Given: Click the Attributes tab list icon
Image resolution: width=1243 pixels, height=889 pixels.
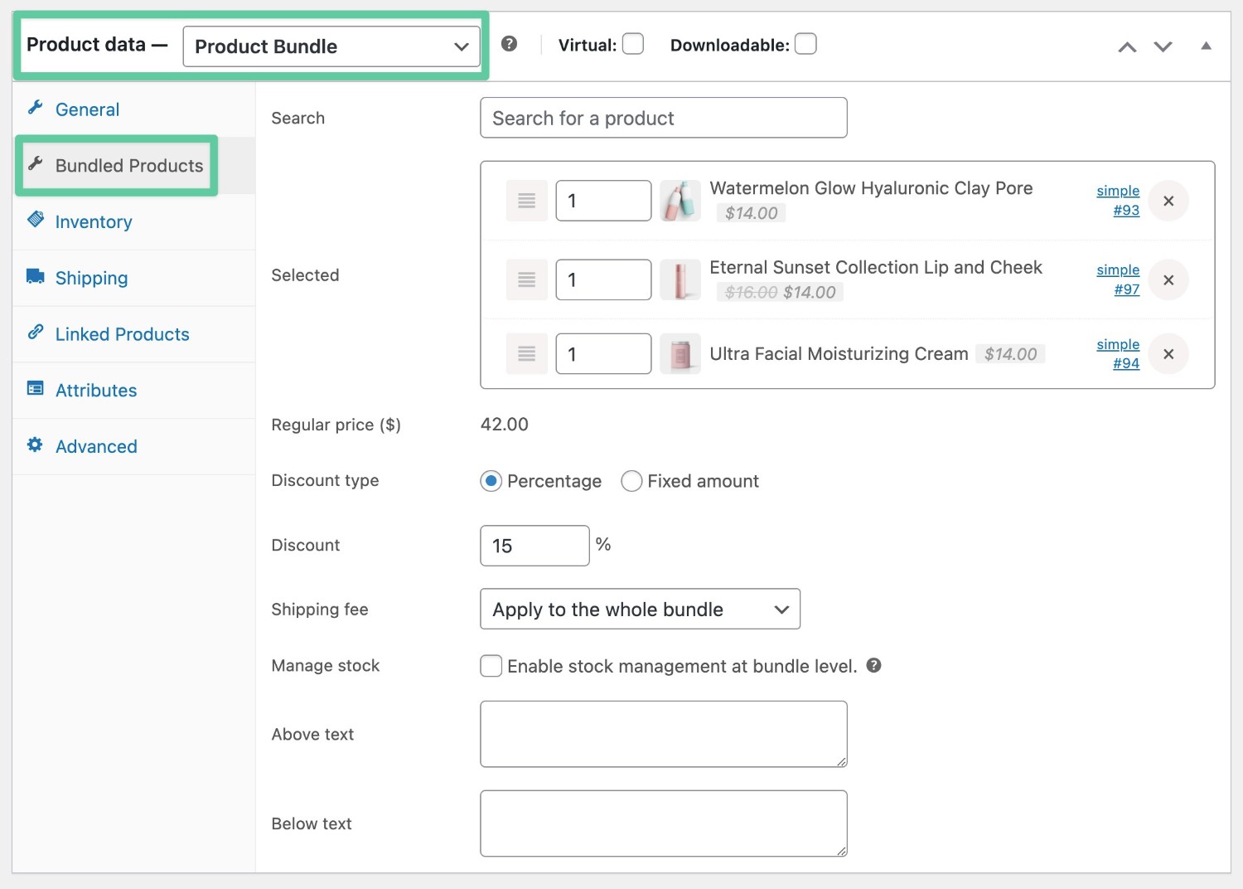Looking at the screenshot, I should pyautogui.click(x=36, y=388).
